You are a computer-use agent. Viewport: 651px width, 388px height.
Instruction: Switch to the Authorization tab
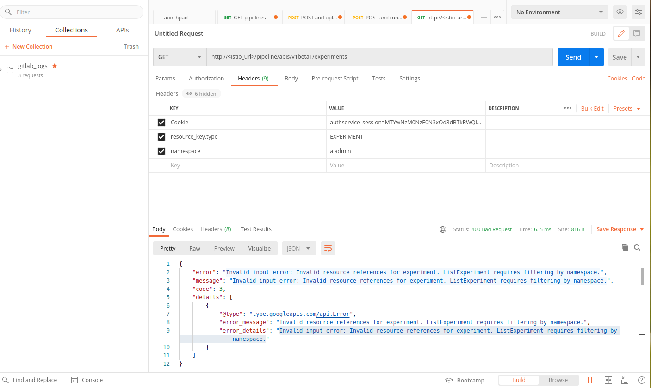pyautogui.click(x=206, y=78)
